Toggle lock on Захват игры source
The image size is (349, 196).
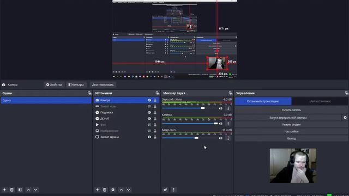pos(155,107)
